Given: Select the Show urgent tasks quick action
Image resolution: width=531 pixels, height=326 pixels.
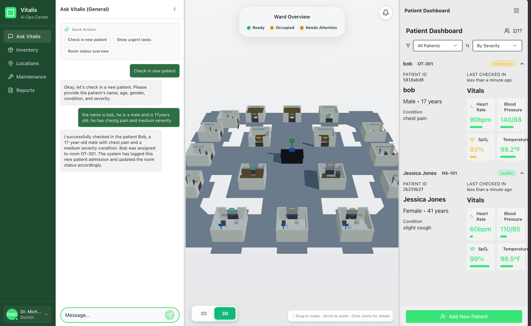Looking at the screenshot, I should coord(134,40).
